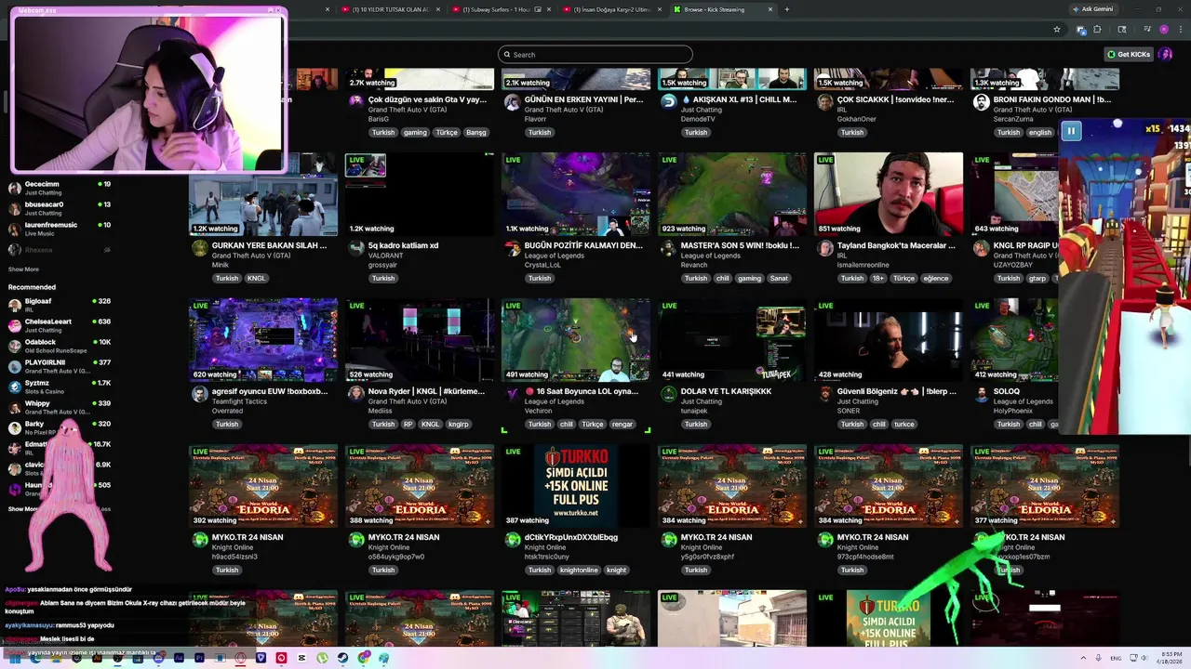Open '5q kadro katliam xd' stream title
The width and height of the screenshot is (1191, 669).
tap(403, 245)
